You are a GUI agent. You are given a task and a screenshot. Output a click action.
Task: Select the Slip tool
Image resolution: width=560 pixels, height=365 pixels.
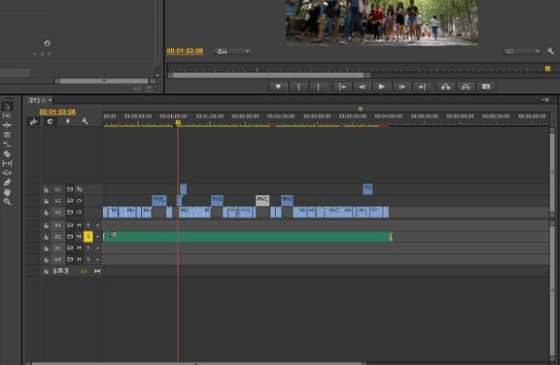tap(7, 163)
